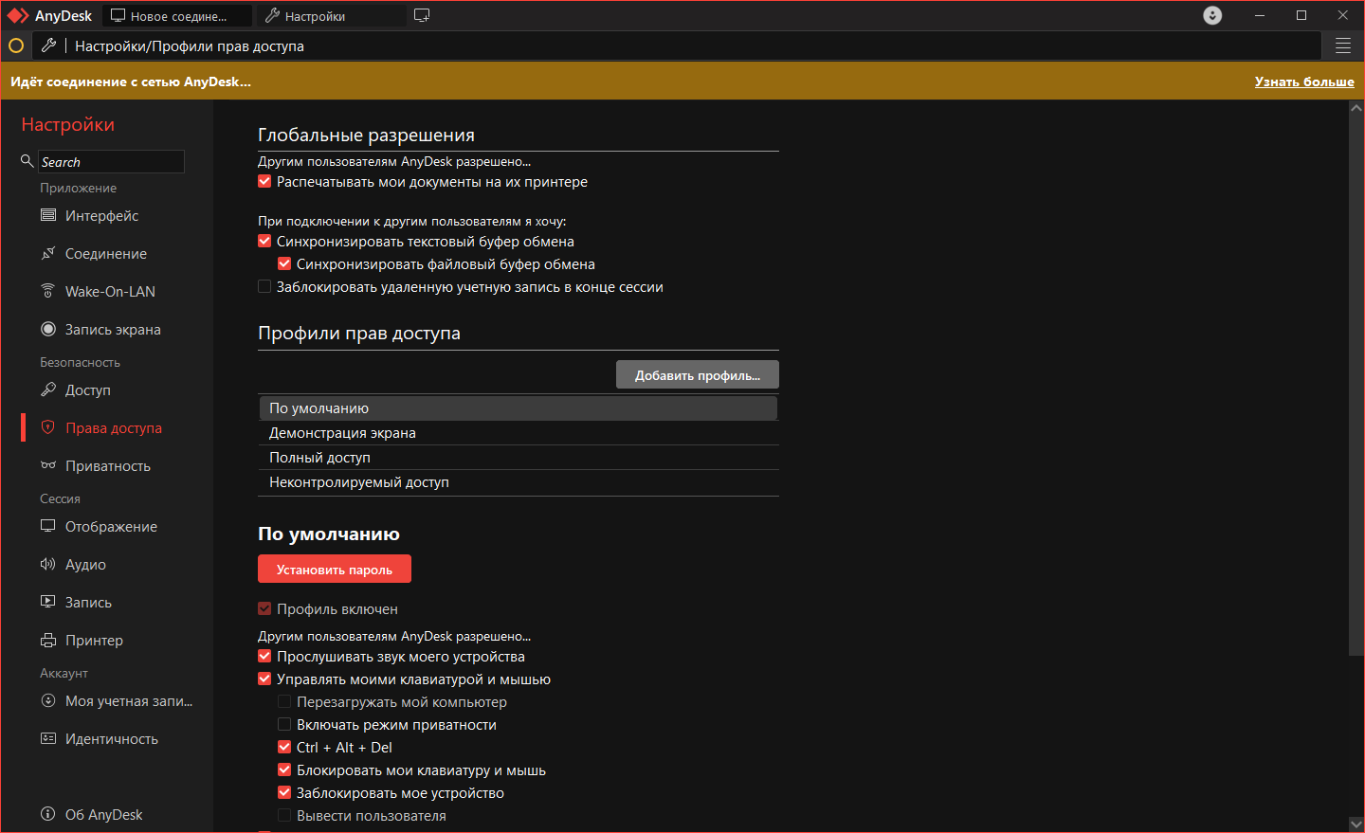Toggle Блокировать мои клавиатуру и мышь
The height and width of the screenshot is (833, 1365).
coord(284,770)
